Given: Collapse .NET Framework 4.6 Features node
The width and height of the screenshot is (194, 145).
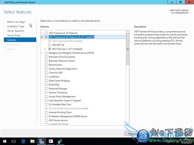Looking at the screenshot, I should point(42,37).
